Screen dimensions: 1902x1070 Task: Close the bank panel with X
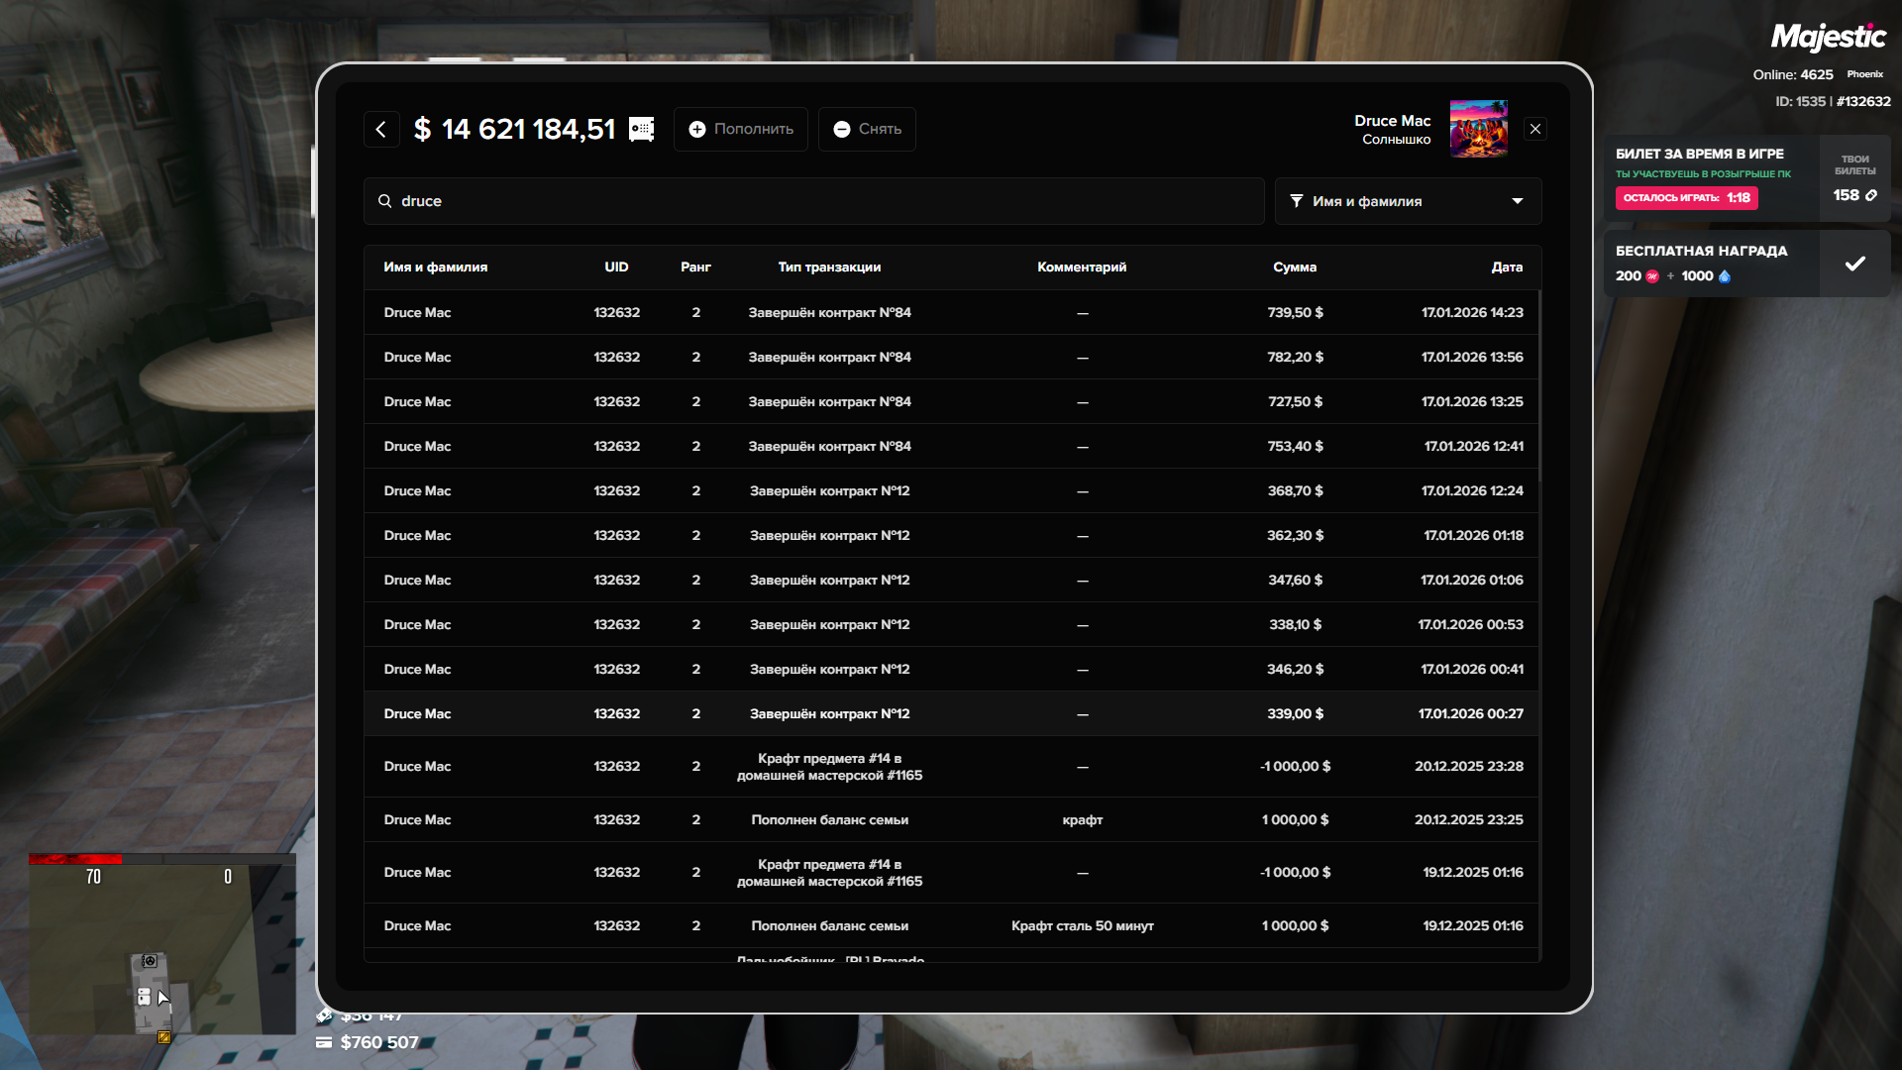tap(1535, 129)
